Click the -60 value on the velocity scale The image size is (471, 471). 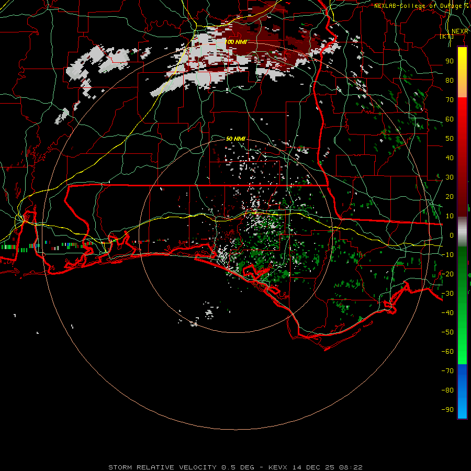(447, 352)
